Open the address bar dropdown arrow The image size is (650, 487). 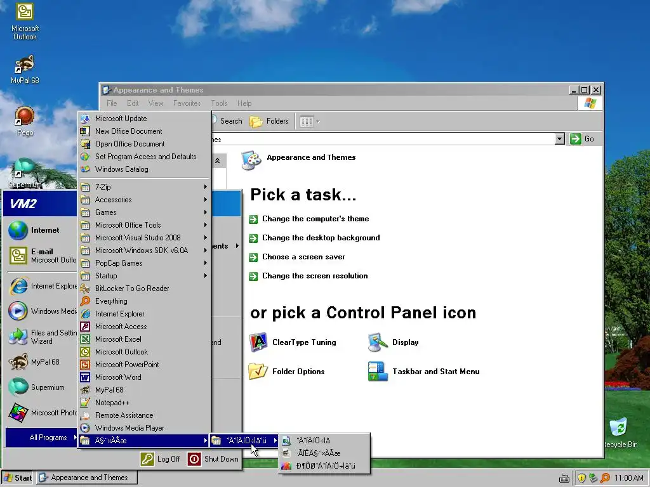coord(560,139)
